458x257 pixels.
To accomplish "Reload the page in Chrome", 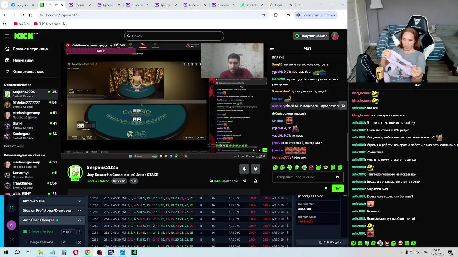I will [x=22, y=15].
